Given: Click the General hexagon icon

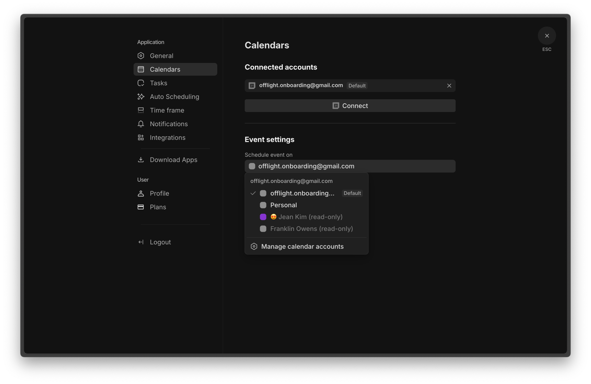Looking at the screenshot, I should (x=141, y=56).
